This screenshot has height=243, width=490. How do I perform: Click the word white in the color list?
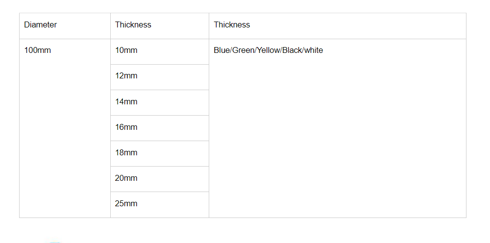pos(314,50)
